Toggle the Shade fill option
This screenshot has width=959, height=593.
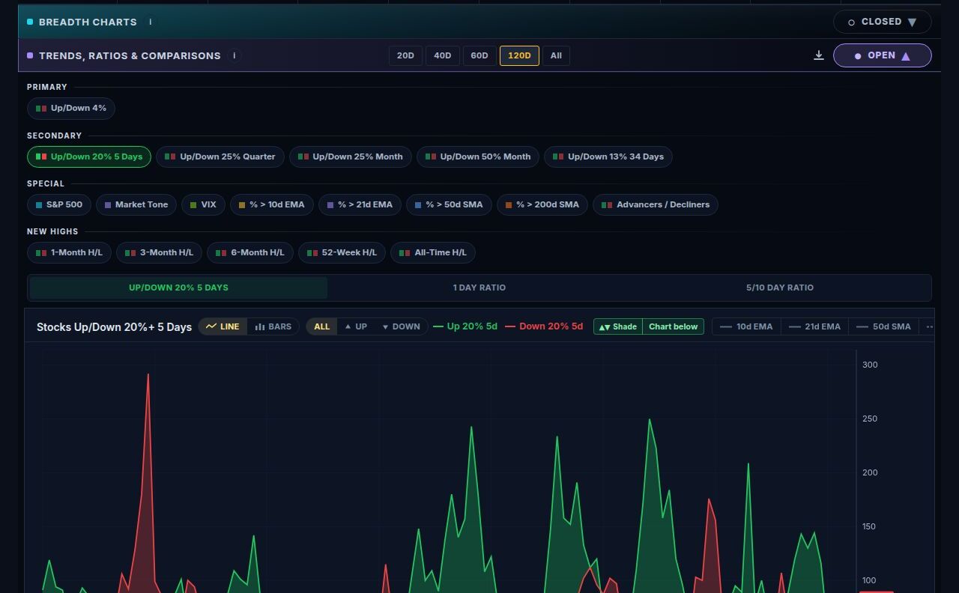coord(618,326)
